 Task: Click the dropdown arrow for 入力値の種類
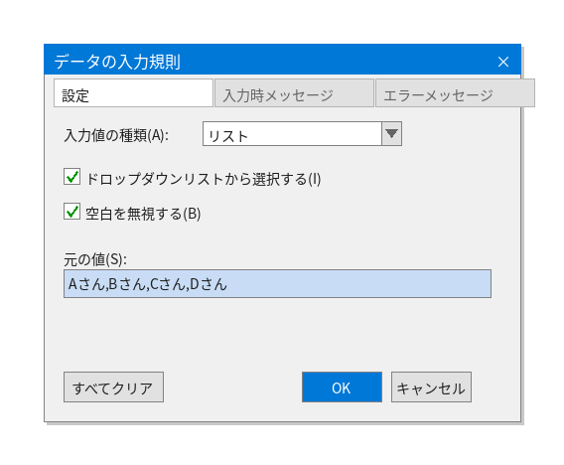tap(391, 133)
